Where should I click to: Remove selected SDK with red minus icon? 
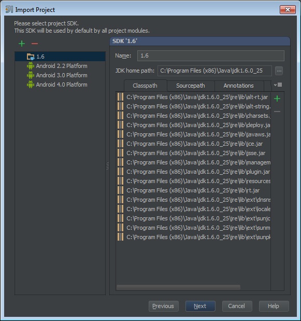(x=35, y=44)
